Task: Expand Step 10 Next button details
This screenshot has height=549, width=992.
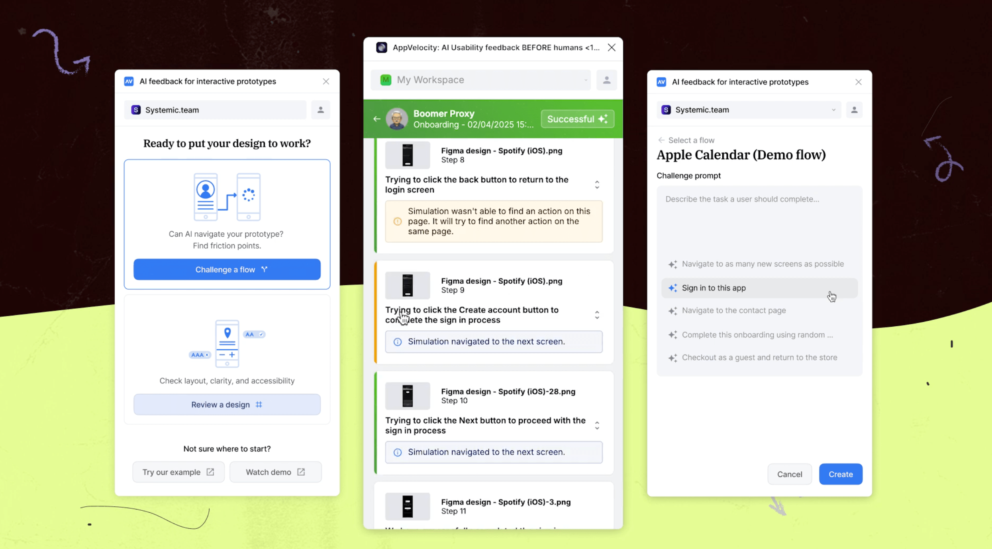Action: [x=597, y=425]
